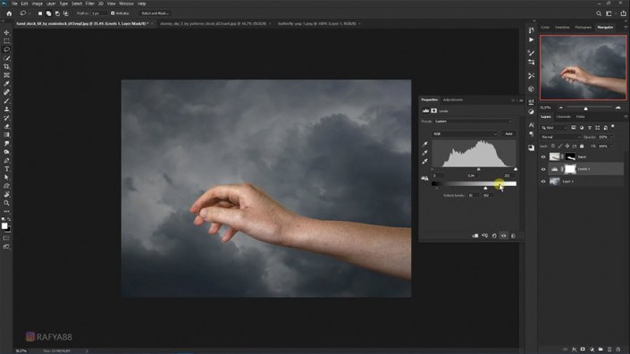Toggle the Anti-alias checkbox
Viewport: 630px width, 354px height.
tap(113, 13)
